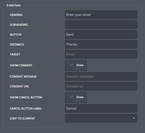Click the Target field with Email placeholder
145x133 pixels.
pyautogui.click(x=101, y=54)
